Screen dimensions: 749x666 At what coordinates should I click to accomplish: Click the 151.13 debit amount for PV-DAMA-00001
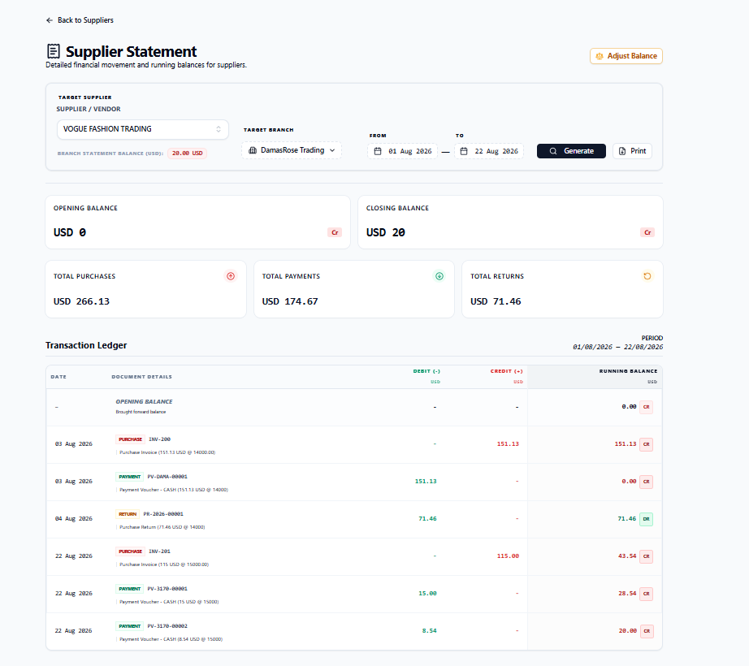(426, 482)
